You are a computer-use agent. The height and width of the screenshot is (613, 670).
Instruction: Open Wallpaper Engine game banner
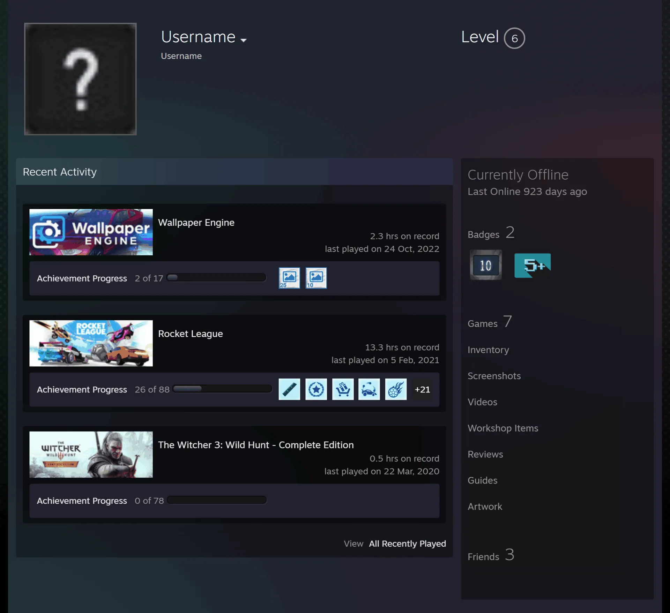click(91, 232)
